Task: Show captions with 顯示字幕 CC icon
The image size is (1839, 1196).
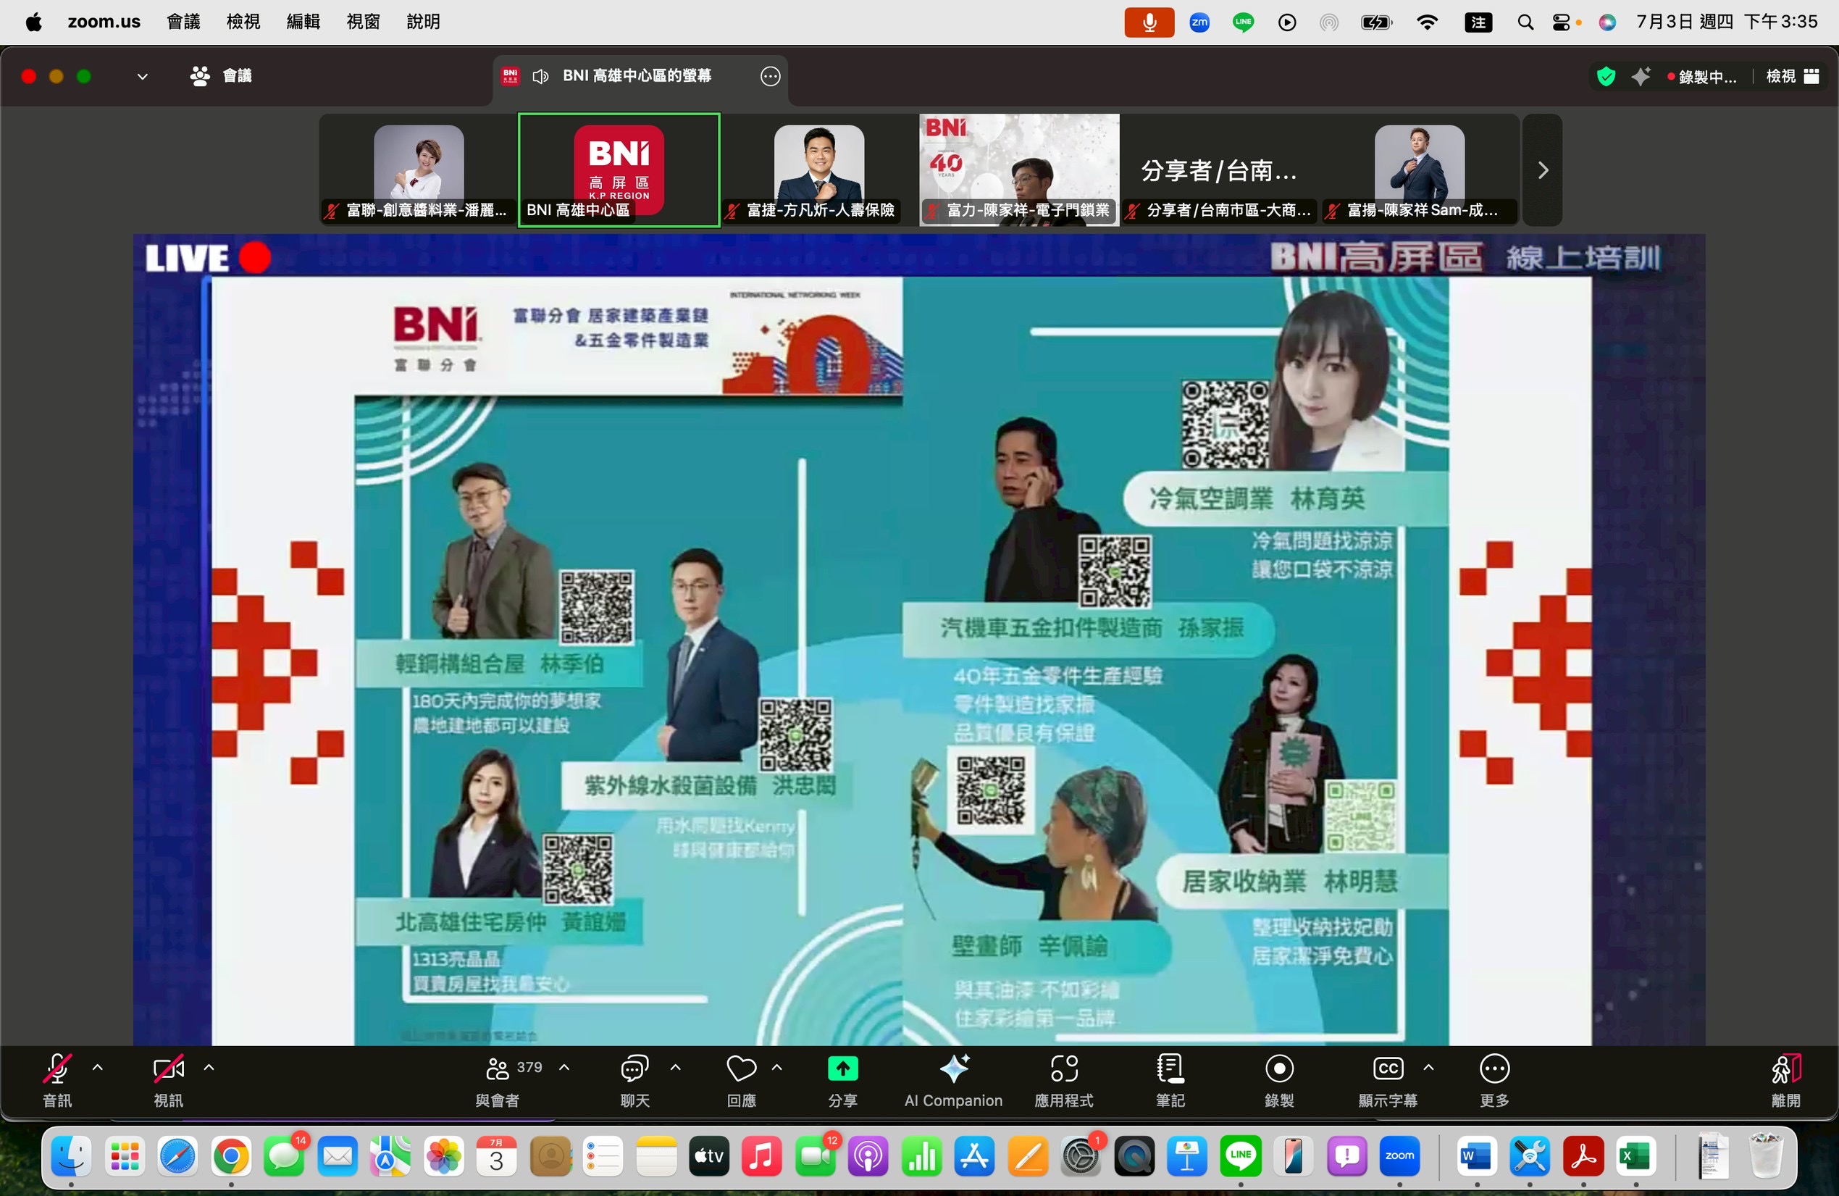Action: [x=1388, y=1069]
